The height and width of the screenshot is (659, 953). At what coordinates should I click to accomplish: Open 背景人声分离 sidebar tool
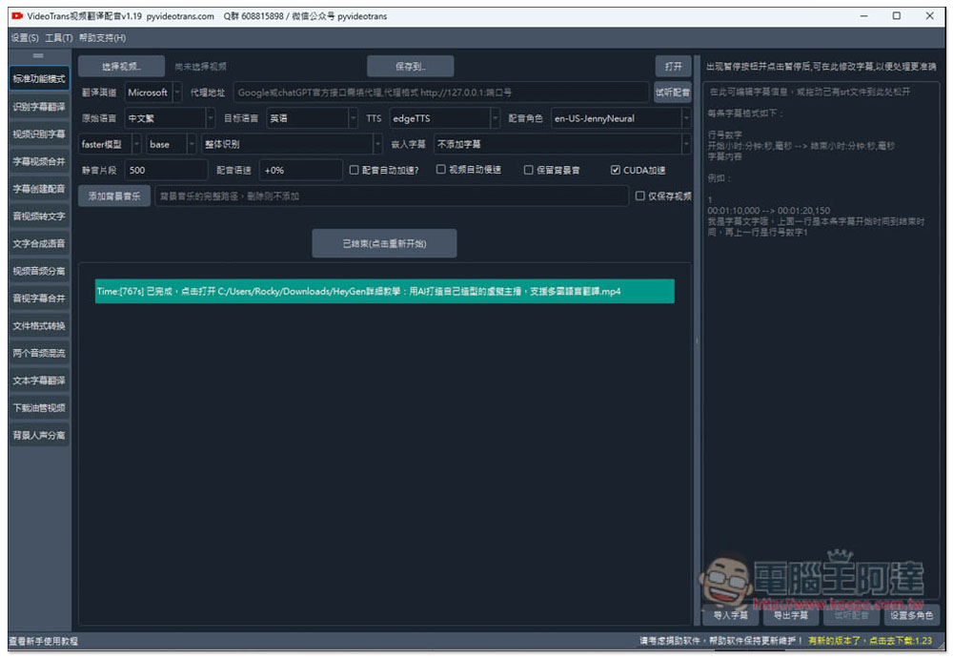39,435
